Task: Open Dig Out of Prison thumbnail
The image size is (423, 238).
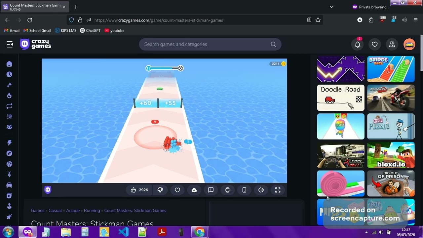Action: click(x=391, y=183)
